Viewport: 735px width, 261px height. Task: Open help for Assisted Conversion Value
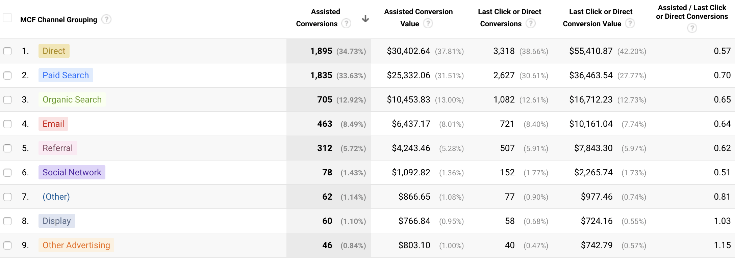tap(428, 24)
